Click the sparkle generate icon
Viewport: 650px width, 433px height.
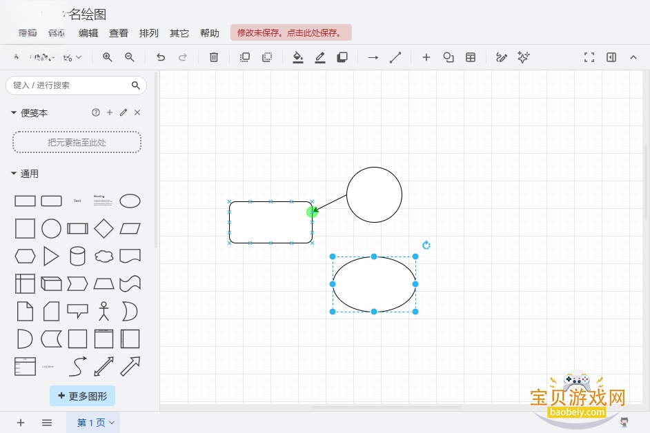[524, 57]
